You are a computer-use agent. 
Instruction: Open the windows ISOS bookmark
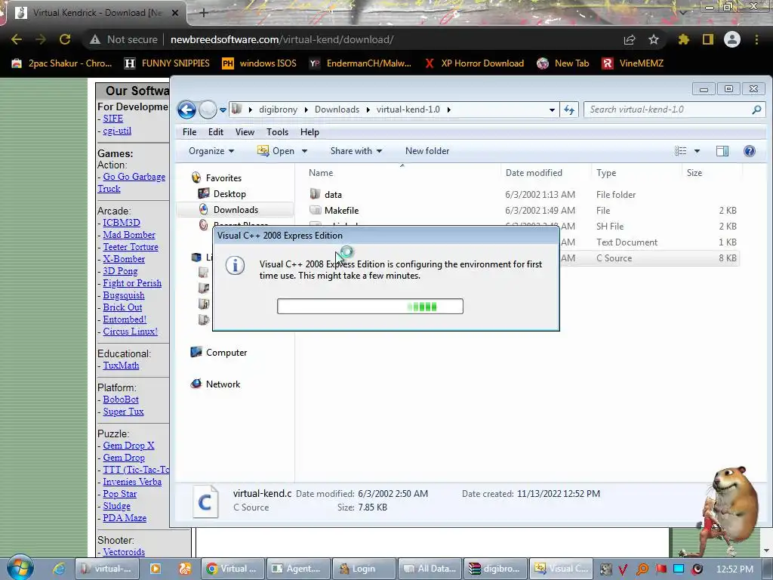point(260,63)
